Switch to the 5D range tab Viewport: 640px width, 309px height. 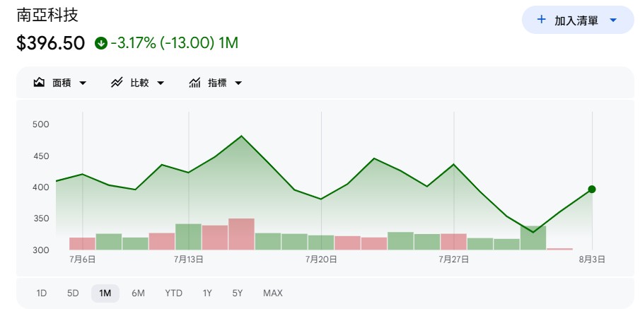73,293
